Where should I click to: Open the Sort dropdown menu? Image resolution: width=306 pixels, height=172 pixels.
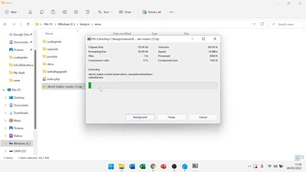[x=105, y=12]
